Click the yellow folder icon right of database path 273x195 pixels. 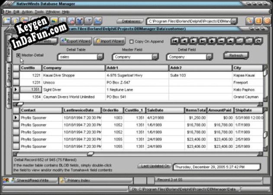(250, 21)
